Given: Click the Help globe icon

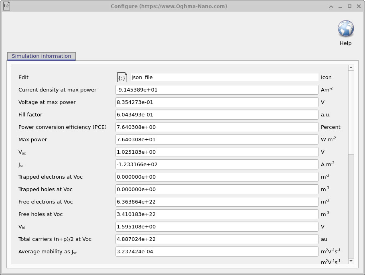Looking at the screenshot, I should click(346, 28).
